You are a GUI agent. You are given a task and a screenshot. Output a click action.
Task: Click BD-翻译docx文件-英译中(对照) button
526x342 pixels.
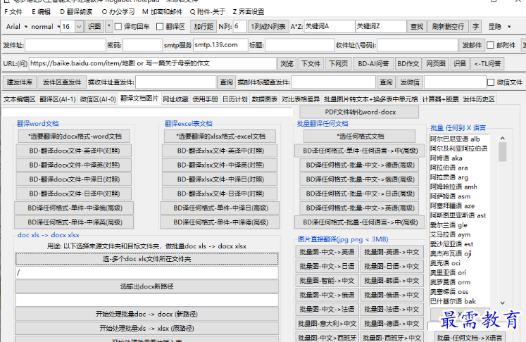(74, 151)
